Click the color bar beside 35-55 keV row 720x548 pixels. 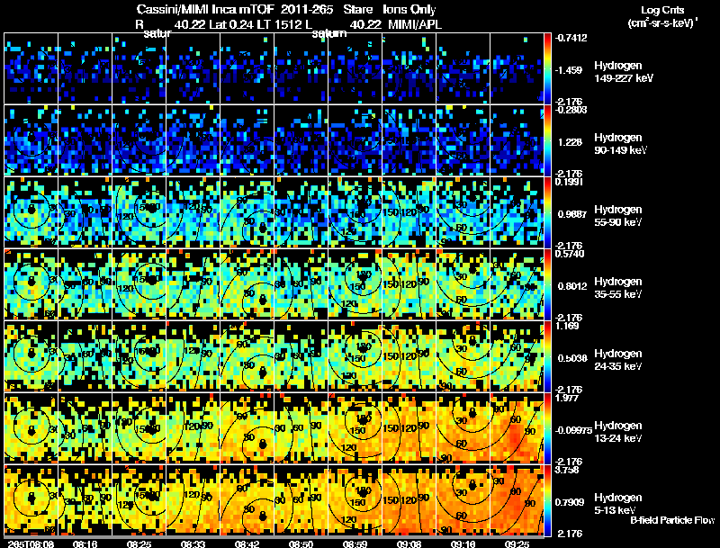click(x=547, y=284)
